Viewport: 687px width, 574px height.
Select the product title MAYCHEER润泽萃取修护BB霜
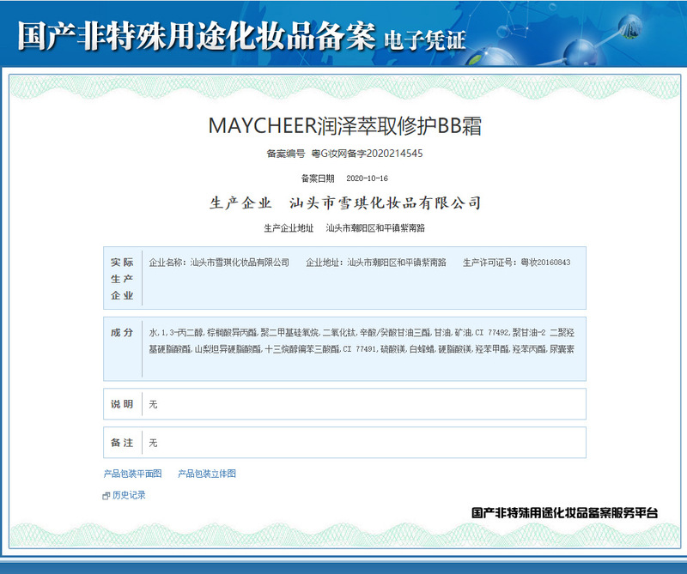coord(345,126)
